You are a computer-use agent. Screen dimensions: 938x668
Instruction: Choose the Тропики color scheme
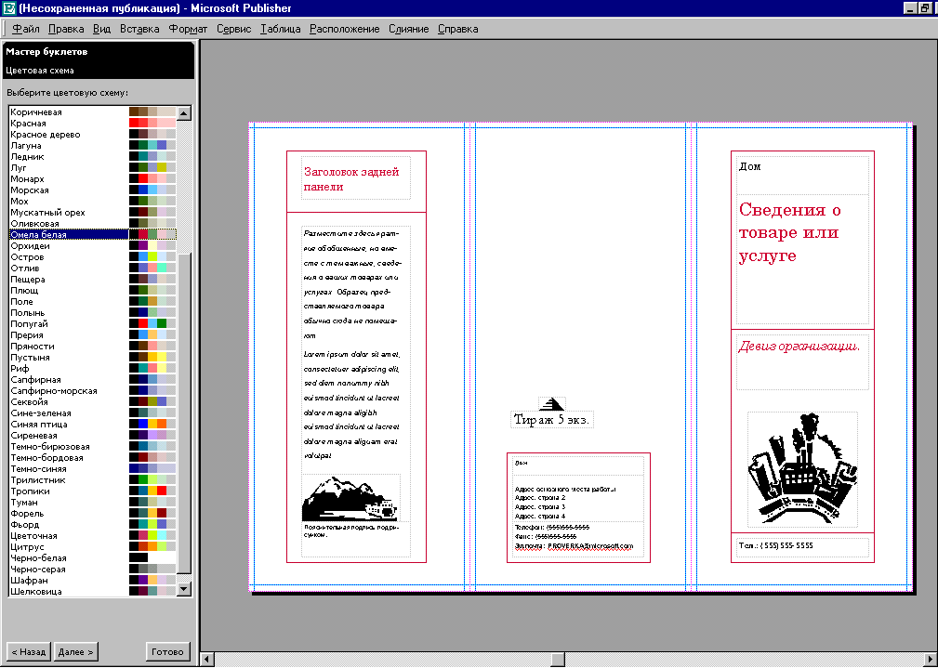coord(32,491)
